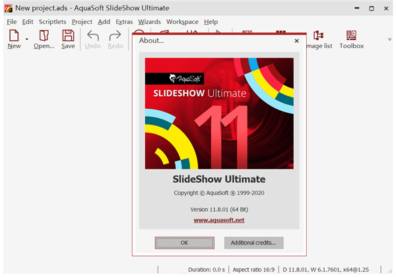Click the Open... toolbar icon
Image resolution: width=396 pixels, height=277 pixels.
point(44,39)
